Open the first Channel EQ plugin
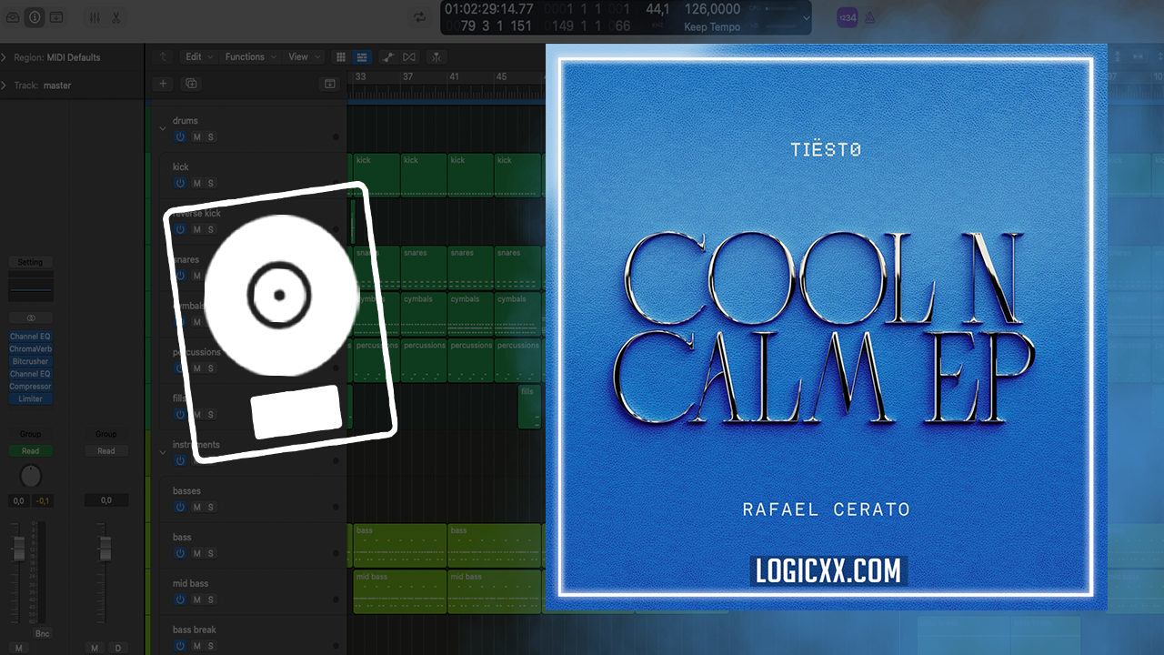This screenshot has height=655, width=1164. click(31, 337)
